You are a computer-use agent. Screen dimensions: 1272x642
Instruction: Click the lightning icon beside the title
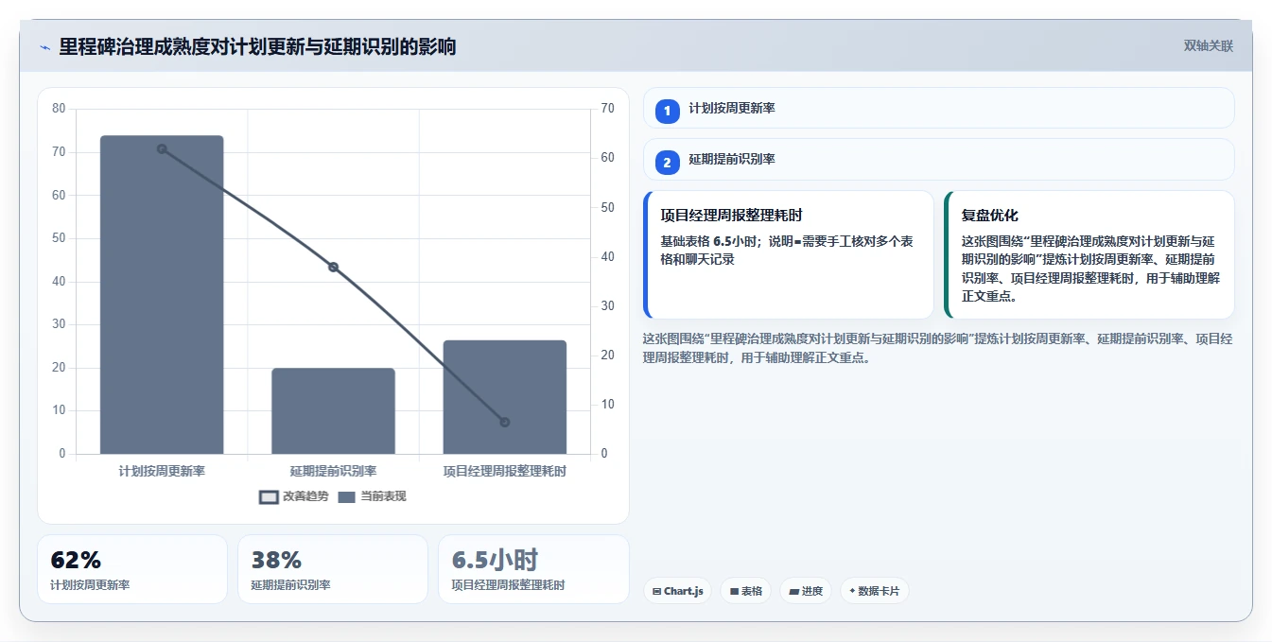click(45, 47)
